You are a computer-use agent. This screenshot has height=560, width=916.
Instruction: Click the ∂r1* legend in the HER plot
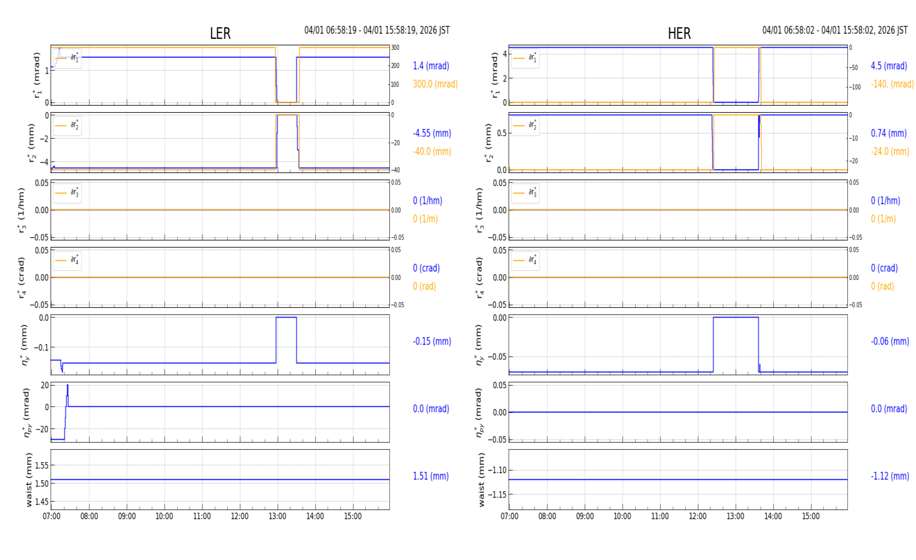pos(525,58)
